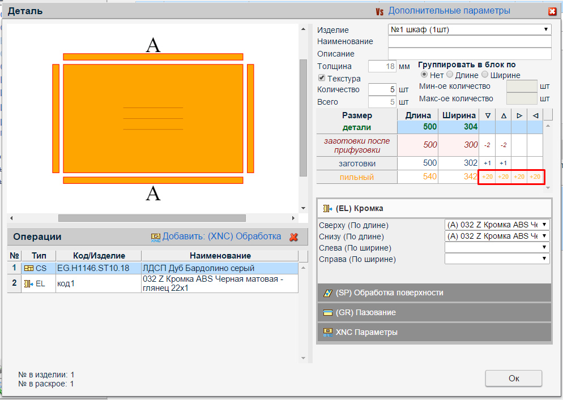Click the right edge band in preview

click(250, 118)
